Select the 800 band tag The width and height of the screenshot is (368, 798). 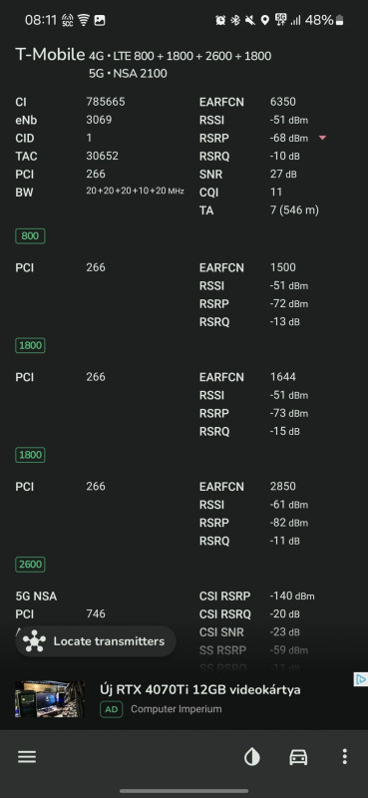(30, 236)
